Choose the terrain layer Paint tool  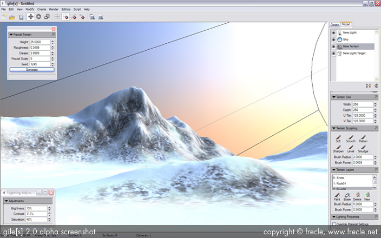point(337,197)
